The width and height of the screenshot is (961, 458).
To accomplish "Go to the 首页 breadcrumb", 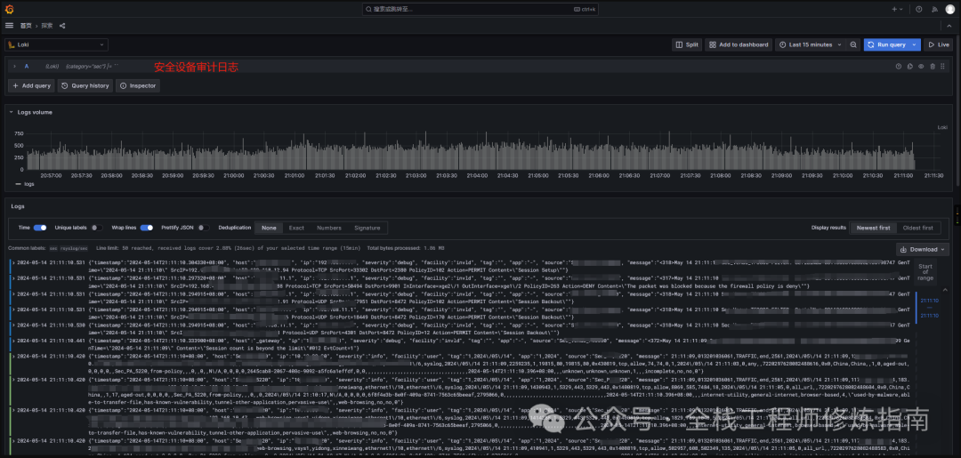I will [x=26, y=26].
